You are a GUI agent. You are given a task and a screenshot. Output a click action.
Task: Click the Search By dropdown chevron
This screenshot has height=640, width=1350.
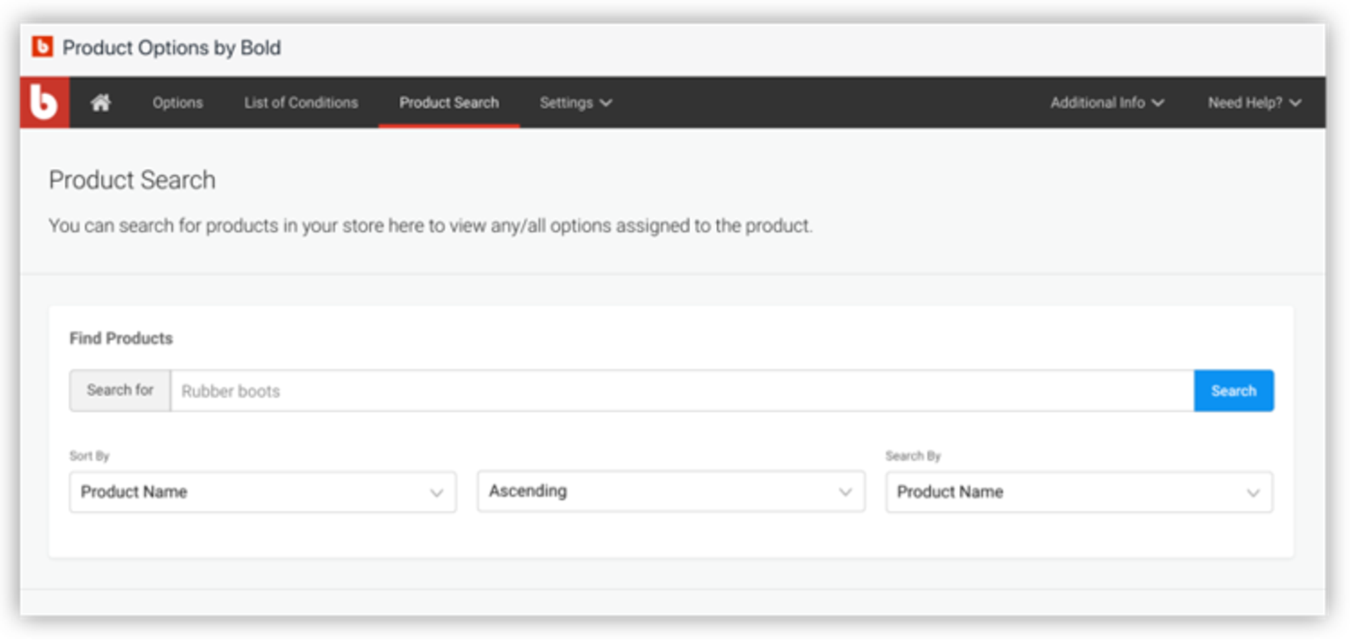tap(1253, 493)
